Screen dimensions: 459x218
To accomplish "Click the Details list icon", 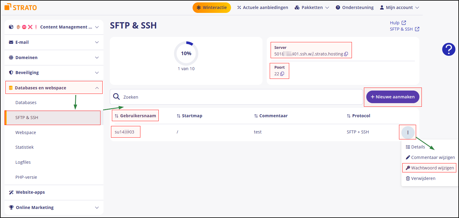I will click(408, 147).
